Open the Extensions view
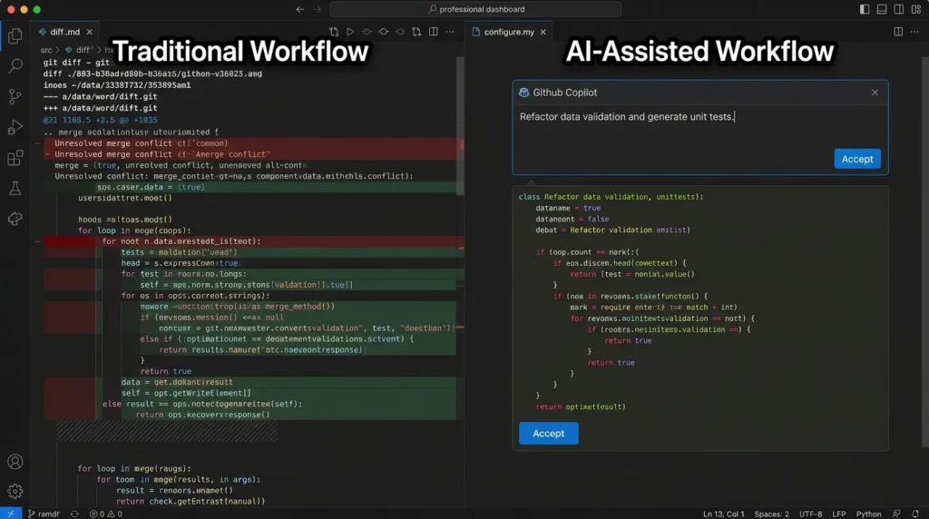Image resolution: width=929 pixels, height=519 pixels. (x=15, y=158)
